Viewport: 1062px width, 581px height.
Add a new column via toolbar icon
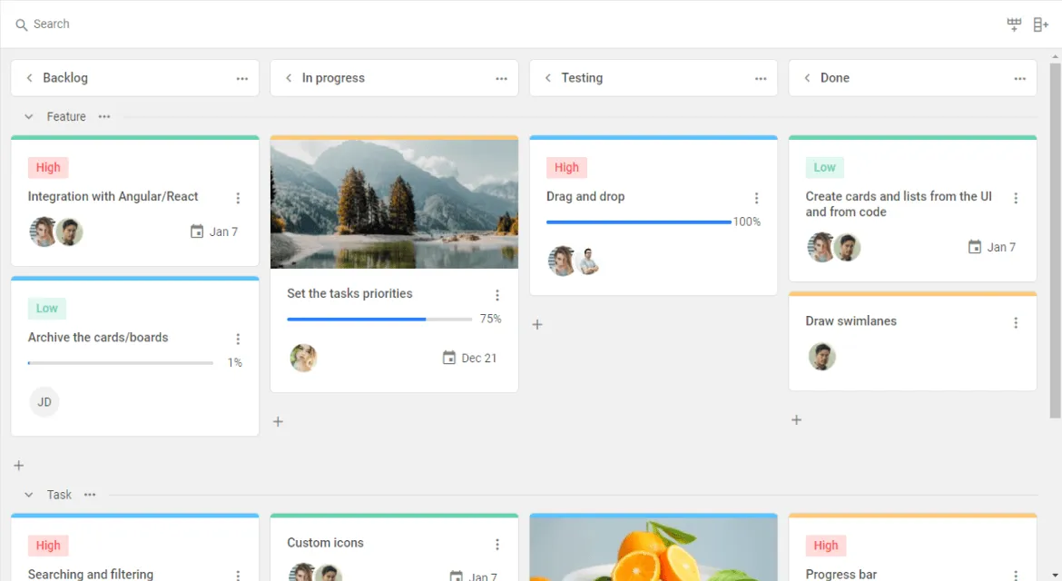1041,25
